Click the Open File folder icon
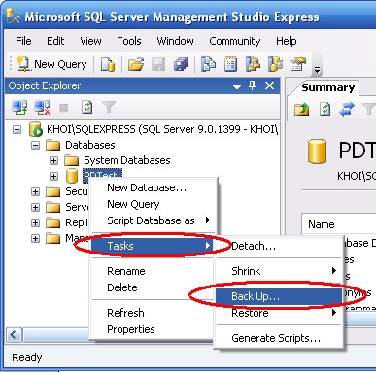Image resolution: width=376 pixels, height=372 pixels. 136,64
